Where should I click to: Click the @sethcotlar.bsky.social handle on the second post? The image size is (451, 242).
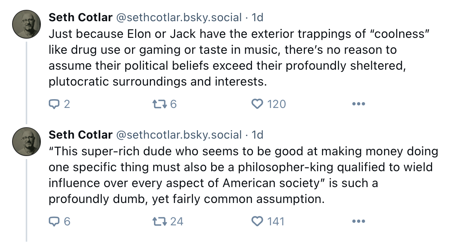pyautogui.click(x=179, y=135)
